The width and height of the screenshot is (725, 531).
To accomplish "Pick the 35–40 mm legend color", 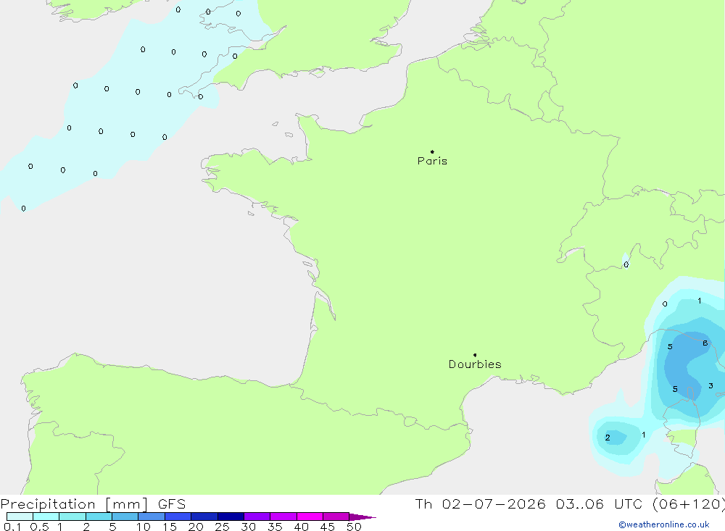I will click(283, 517).
